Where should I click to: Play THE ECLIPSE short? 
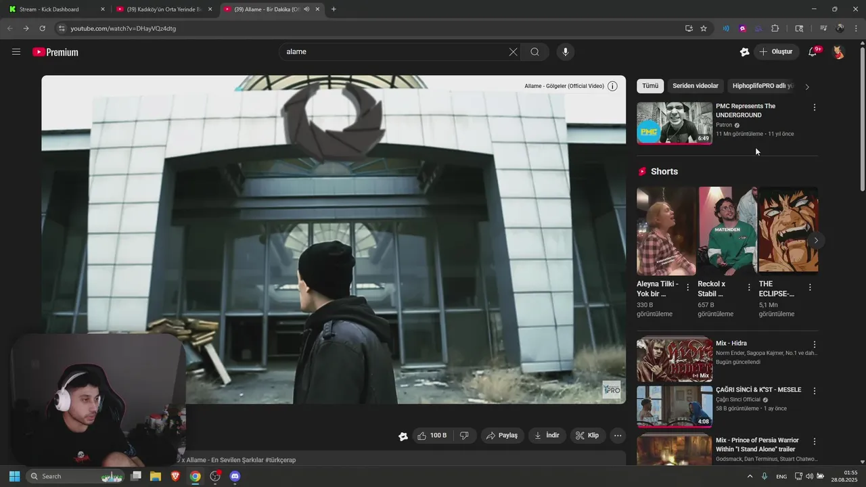pyautogui.click(x=788, y=230)
